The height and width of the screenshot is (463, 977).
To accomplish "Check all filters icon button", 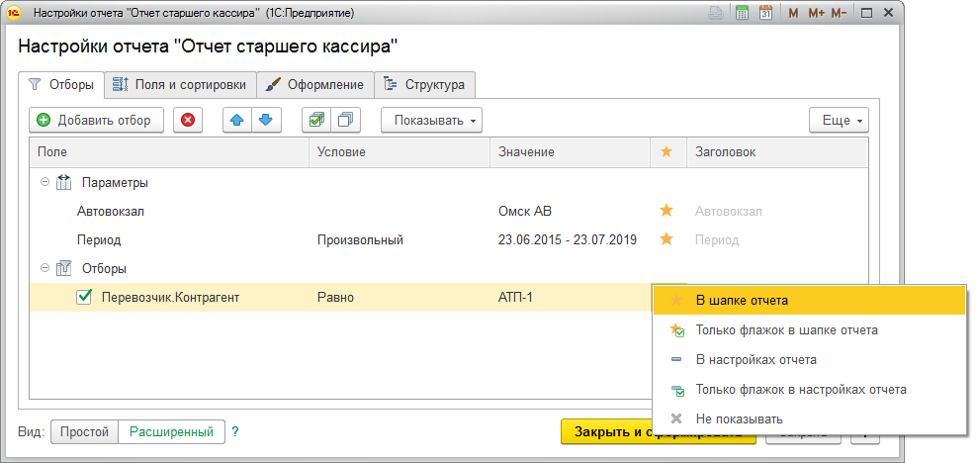I will click(x=315, y=120).
